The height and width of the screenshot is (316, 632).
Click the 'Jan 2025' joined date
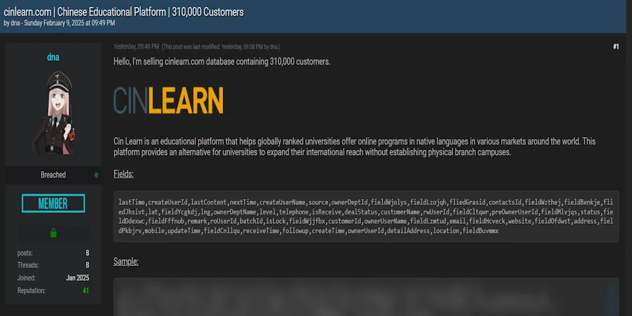click(x=78, y=277)
